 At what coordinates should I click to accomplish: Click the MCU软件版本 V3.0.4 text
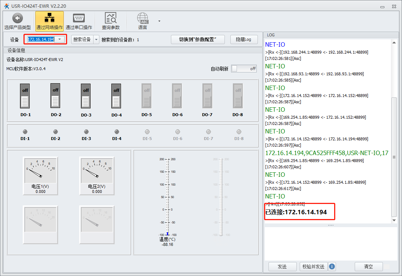point(26,69)
